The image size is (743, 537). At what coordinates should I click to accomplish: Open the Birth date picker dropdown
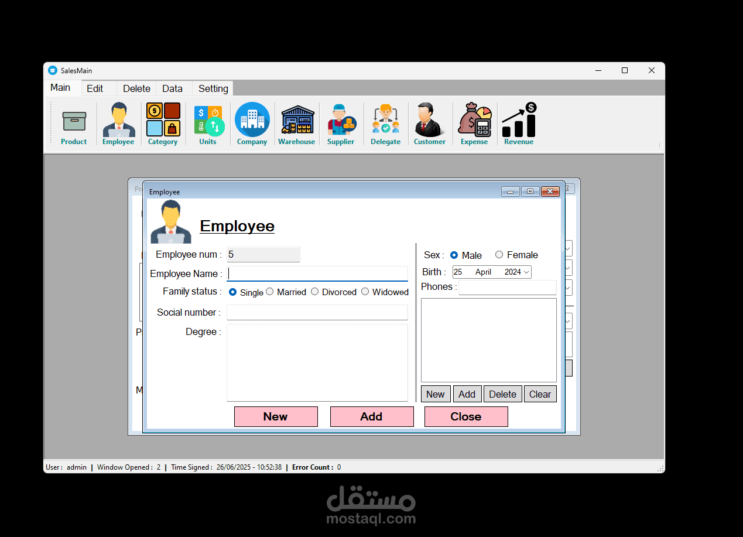point(526,272)
